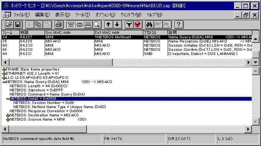
Task: Open the ヘルプ(H) menu
Action: click(154, 15)
